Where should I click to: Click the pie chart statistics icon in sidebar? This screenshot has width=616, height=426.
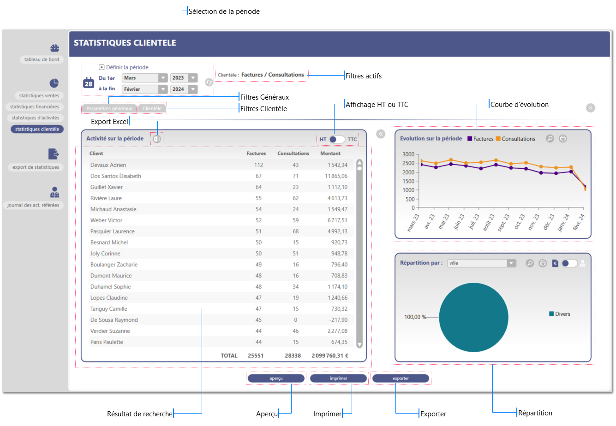pyautogui.click(x=54, y=83)
